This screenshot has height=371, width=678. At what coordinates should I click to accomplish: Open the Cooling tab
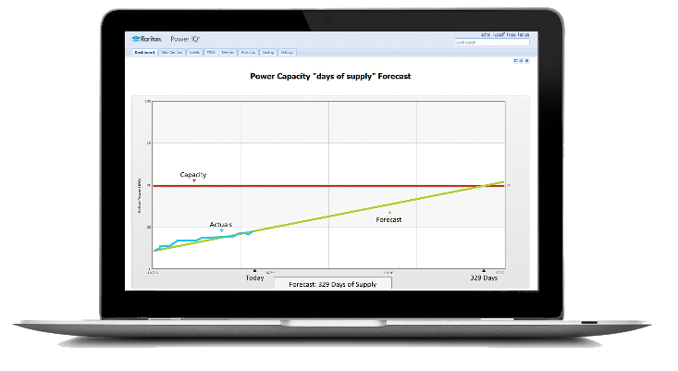point(267,53)
